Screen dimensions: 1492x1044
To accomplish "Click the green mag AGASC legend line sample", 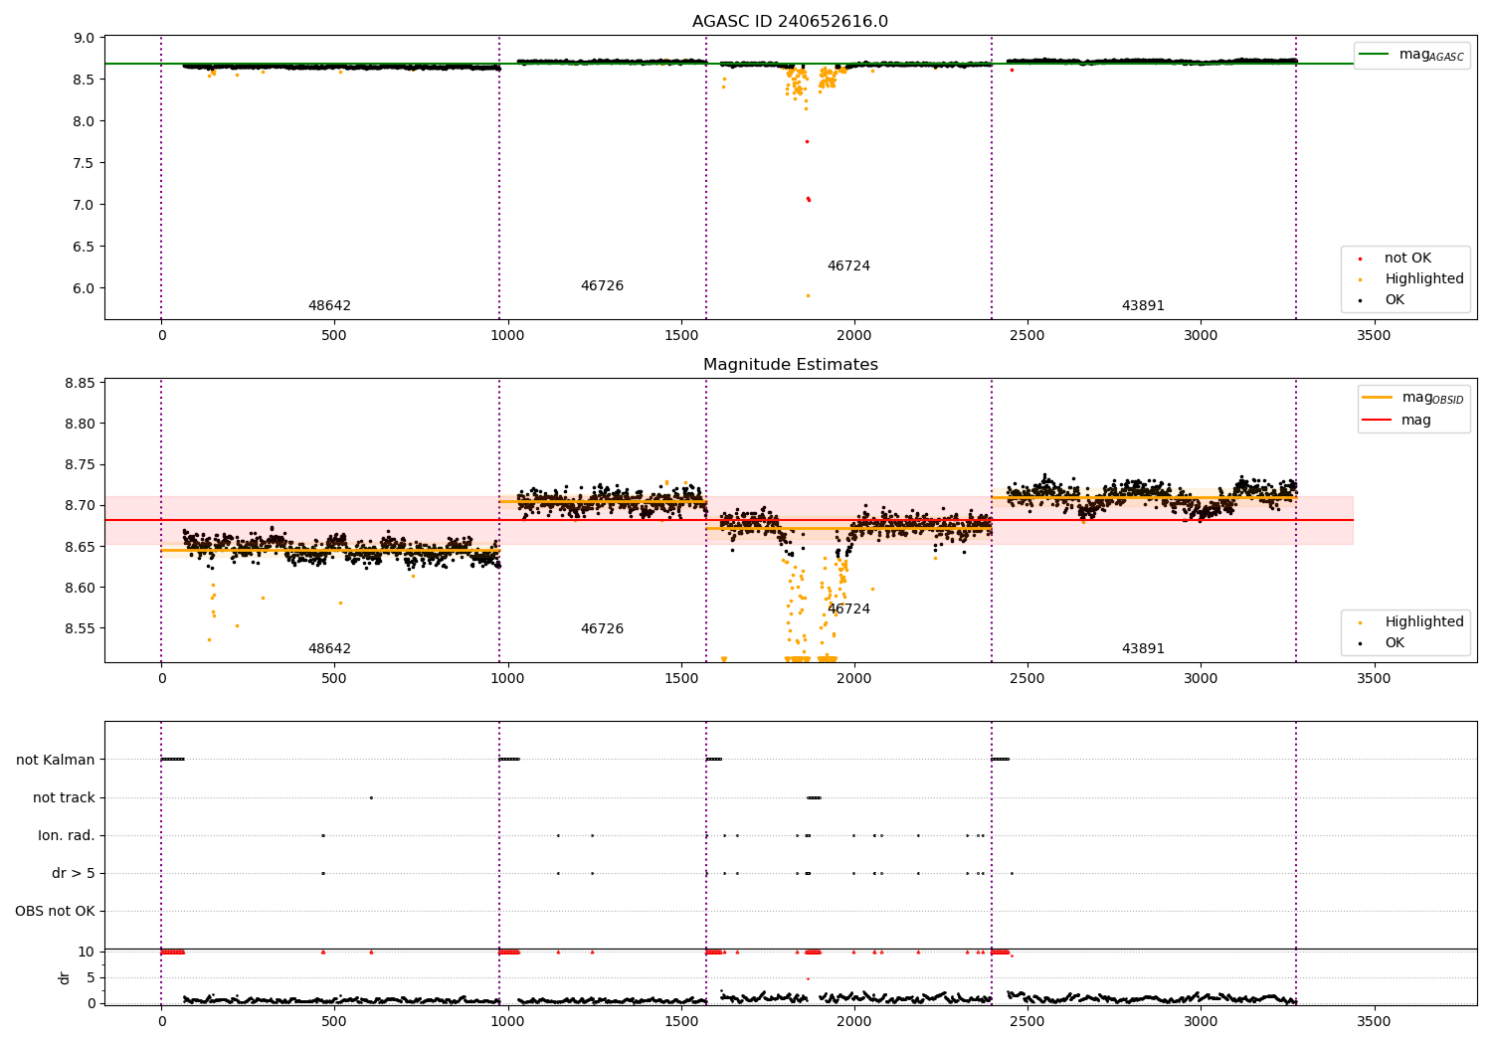I will click(1375, 55).
